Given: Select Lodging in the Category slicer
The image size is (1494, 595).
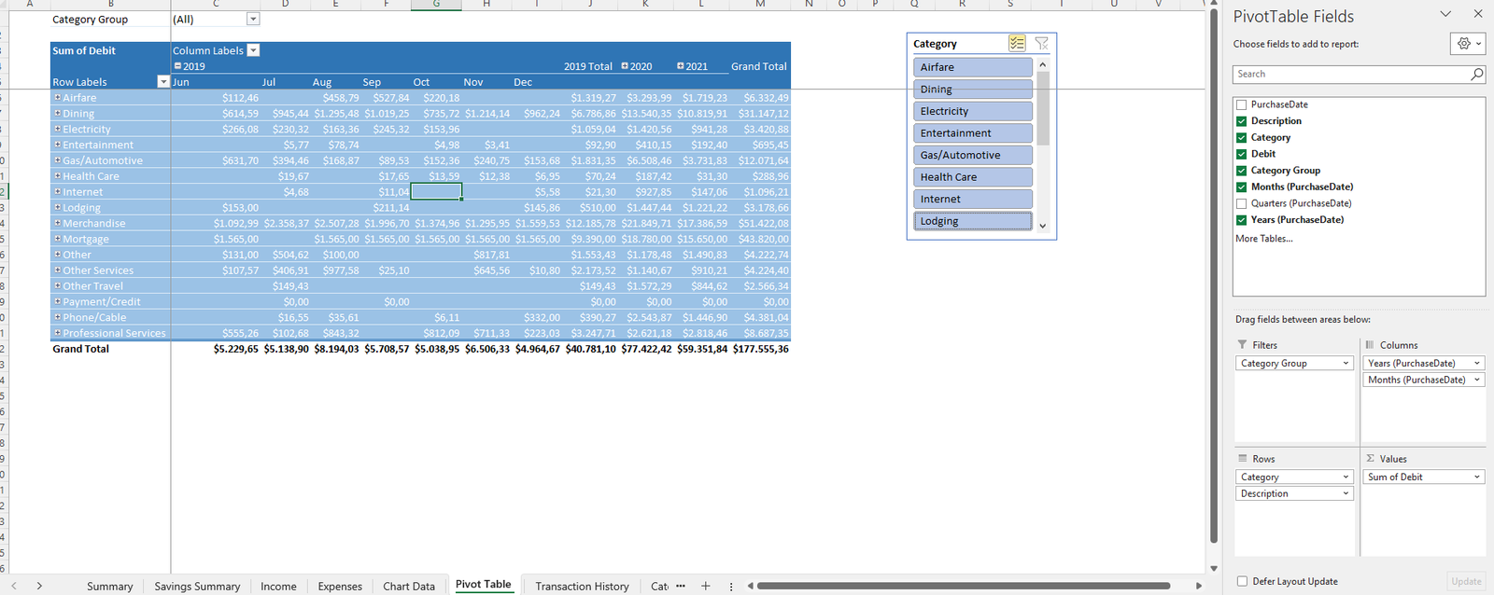Looking at the screenshot, I should click(x=973, y=221).
